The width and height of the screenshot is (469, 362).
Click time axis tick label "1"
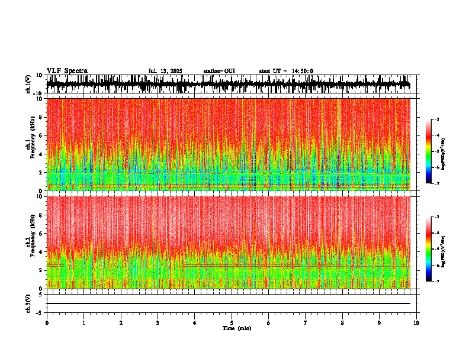click(x=83, y=323)
